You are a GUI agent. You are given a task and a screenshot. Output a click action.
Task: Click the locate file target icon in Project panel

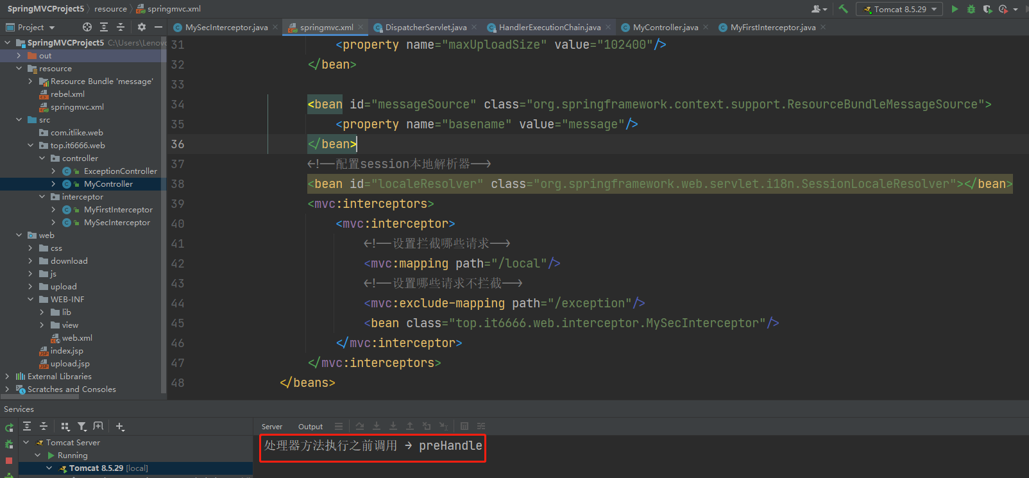pyautogui.click(x=87, y=27)
